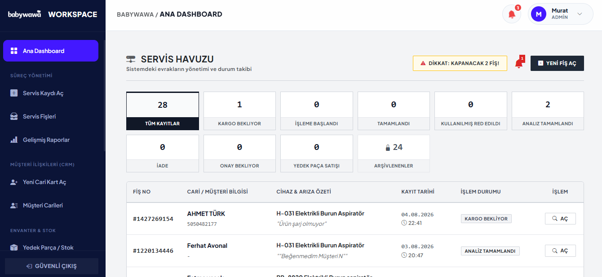
Task: Click fiş number #1220134446
Action: click(153, 251)
